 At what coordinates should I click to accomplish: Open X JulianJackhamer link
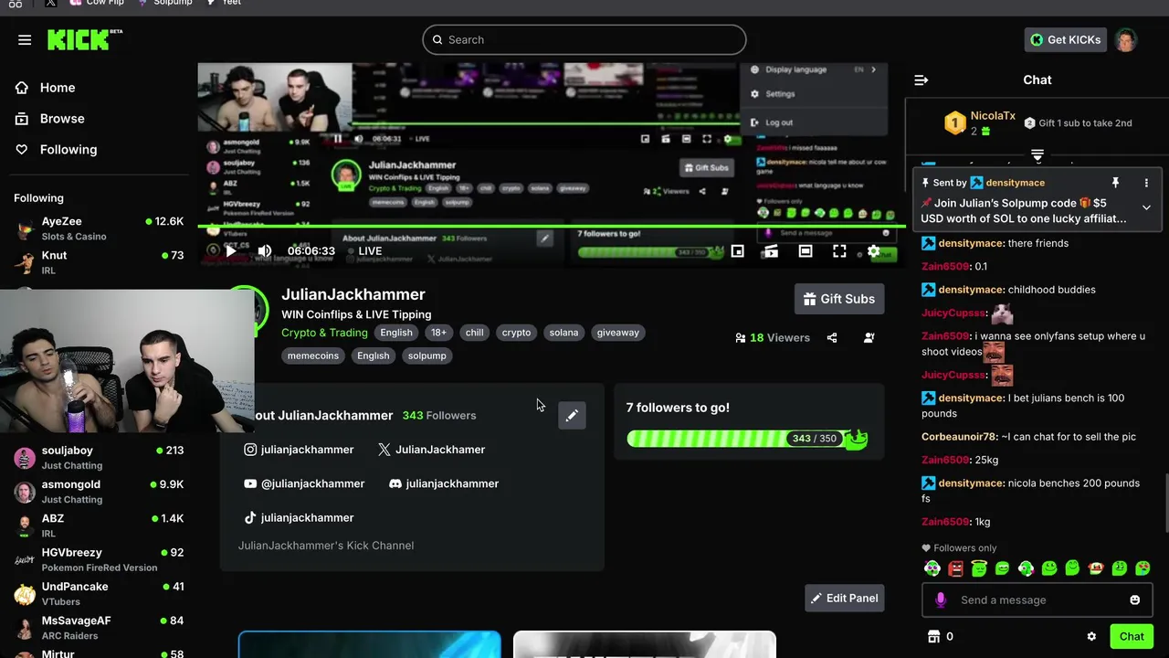(431, 450)
